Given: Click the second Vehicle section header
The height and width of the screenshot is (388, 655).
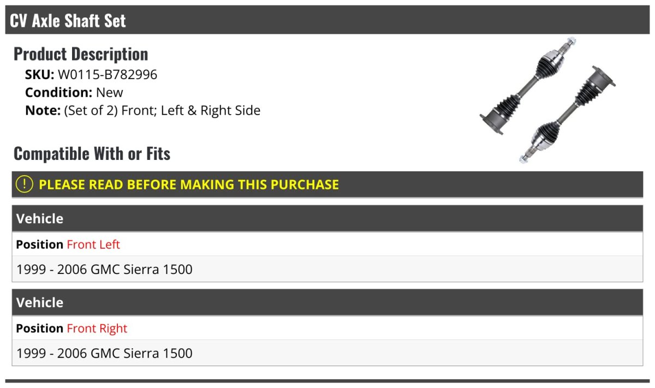Looking at the screenshot, I should pos(327,302).
